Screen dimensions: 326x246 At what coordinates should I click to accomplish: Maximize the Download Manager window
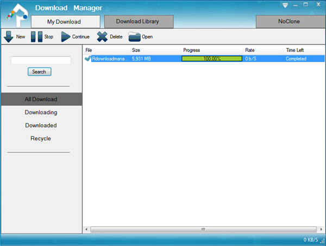[x=305, y=4]
